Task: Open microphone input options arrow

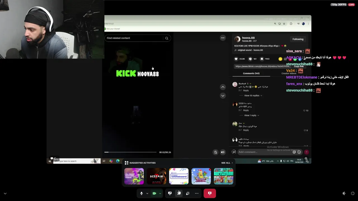Action: point(147,193)
